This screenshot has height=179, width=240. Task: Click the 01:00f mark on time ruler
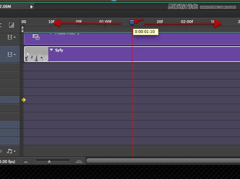(105, 22)
